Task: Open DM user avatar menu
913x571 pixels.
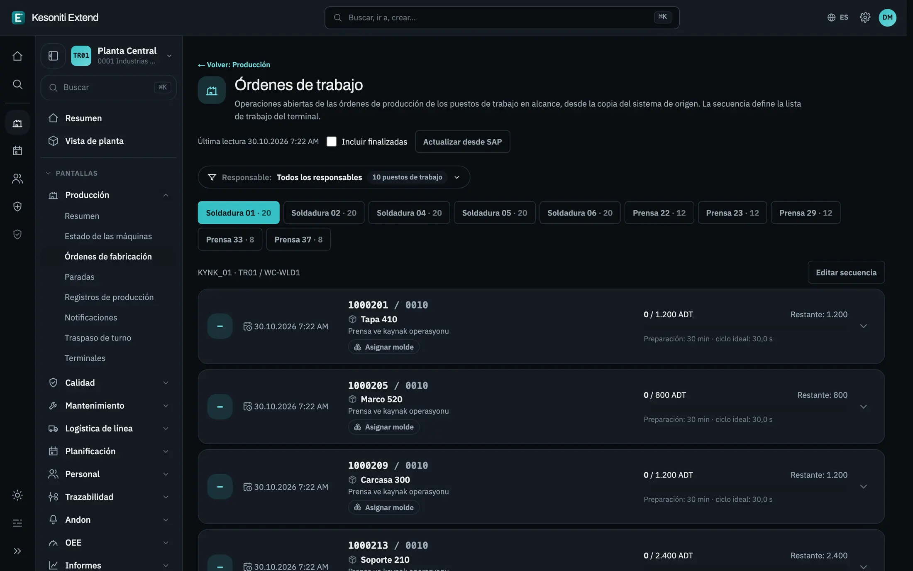Action: point(887,17)
